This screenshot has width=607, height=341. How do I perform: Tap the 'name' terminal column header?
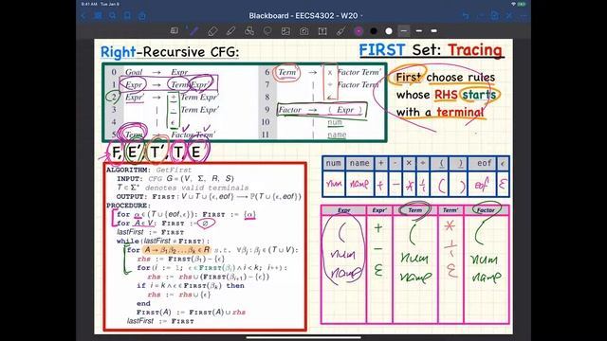tap(359, 163)
